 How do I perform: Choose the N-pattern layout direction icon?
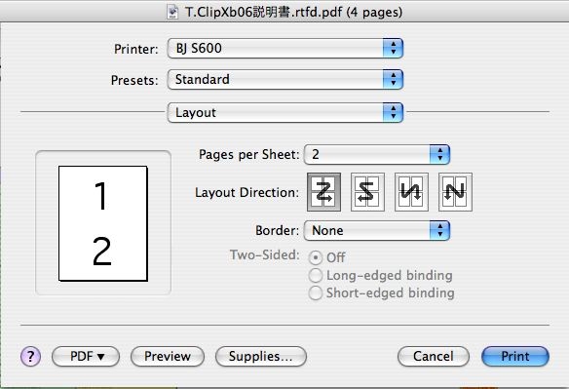point(455,192)
